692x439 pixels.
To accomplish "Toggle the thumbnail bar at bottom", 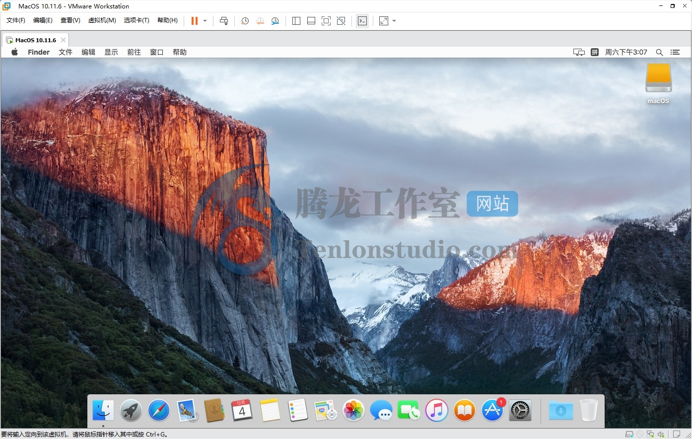I will (311, 21).
